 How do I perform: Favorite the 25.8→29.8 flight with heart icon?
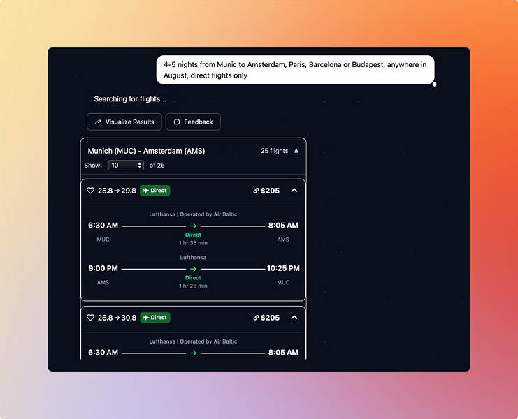click(90, 191)
